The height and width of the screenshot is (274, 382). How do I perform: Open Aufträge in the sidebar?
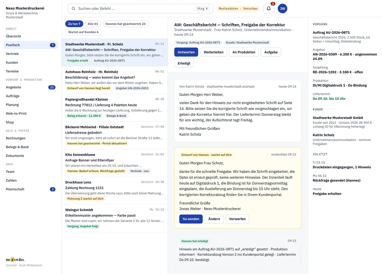tap(30, 96)
